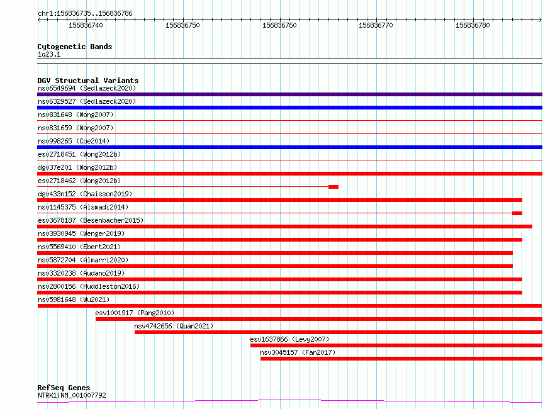Screen dimensions: 560x409
Task: Select the blue nsv998265 (Coe2014) bar
Action: [289, 147]
